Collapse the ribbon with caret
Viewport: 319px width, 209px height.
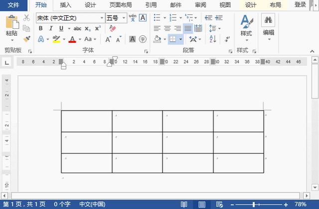pos(313,51)
